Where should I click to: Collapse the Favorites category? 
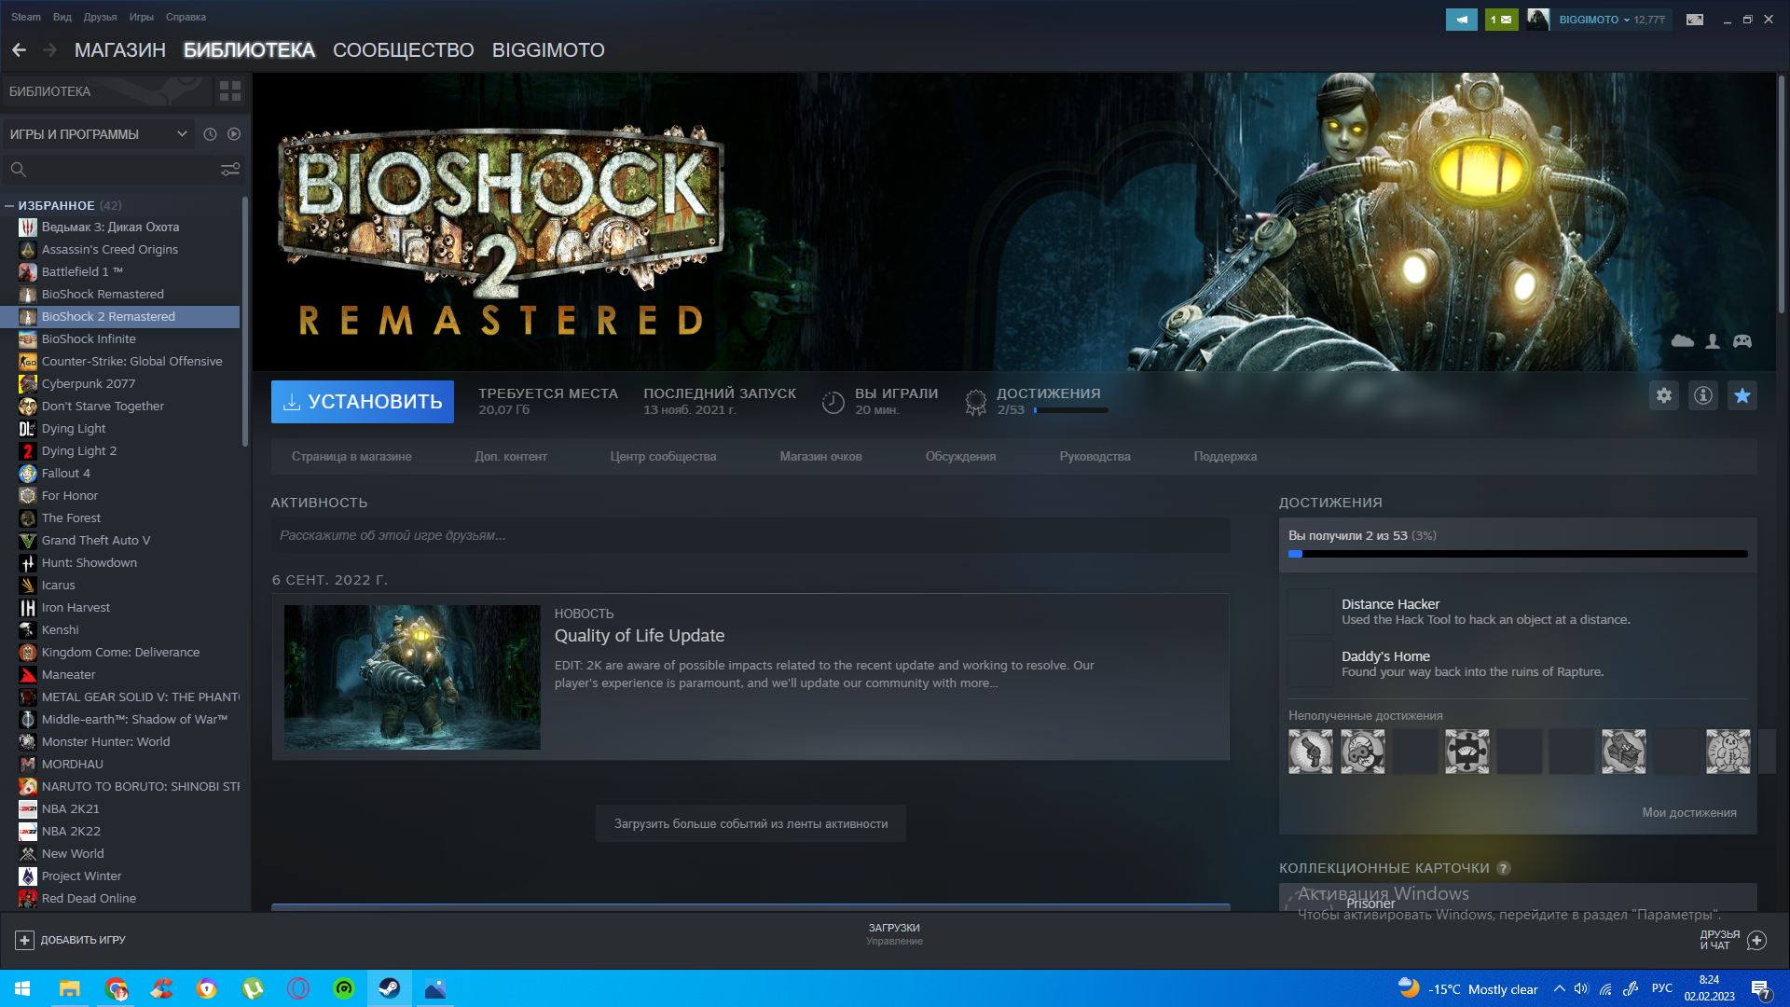click(8, 205)
